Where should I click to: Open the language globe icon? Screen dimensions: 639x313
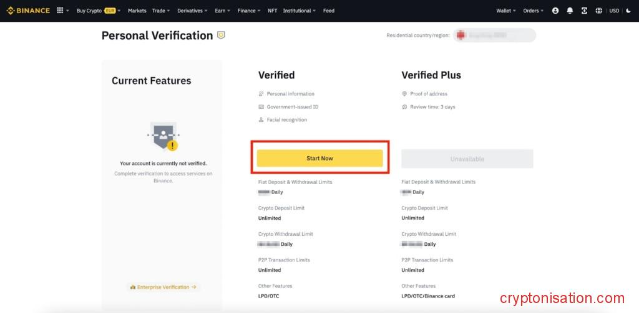click(599, 11)
